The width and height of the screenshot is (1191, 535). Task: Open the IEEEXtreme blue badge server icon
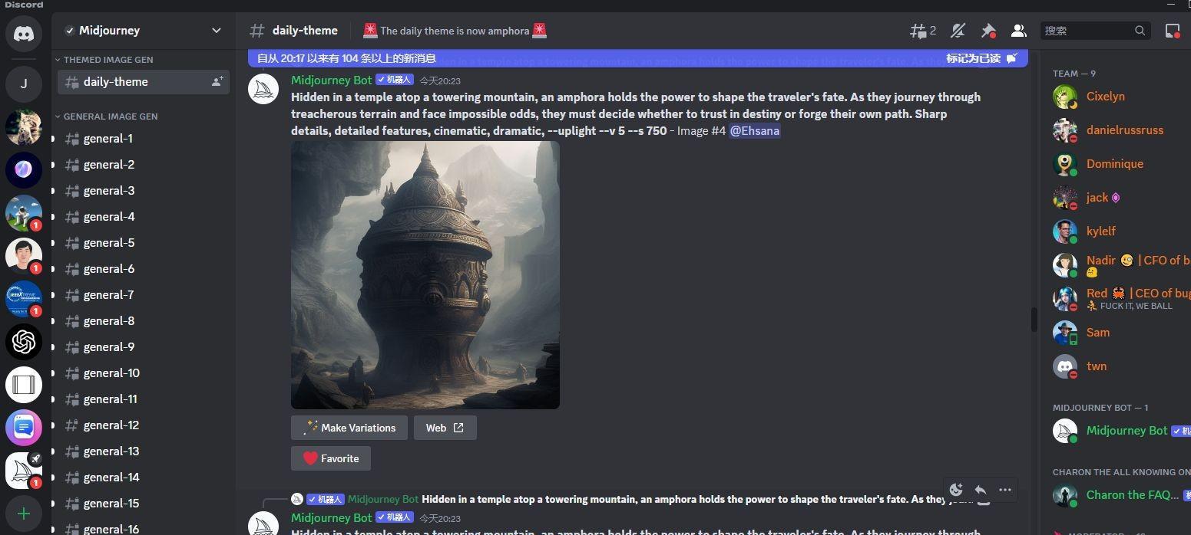[x=24, y=299]
